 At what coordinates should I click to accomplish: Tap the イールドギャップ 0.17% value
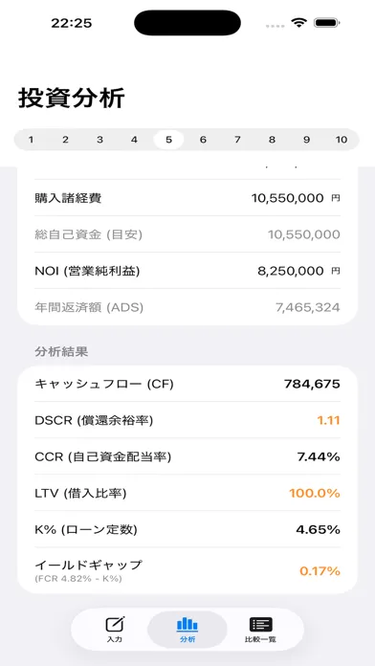320,571
